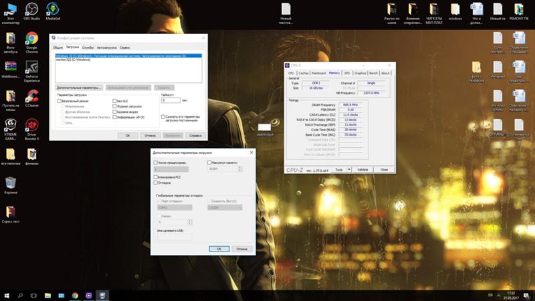Screen dimensions: 535x301
Task: Open the processor count dropdown
Action: [171, 169]
